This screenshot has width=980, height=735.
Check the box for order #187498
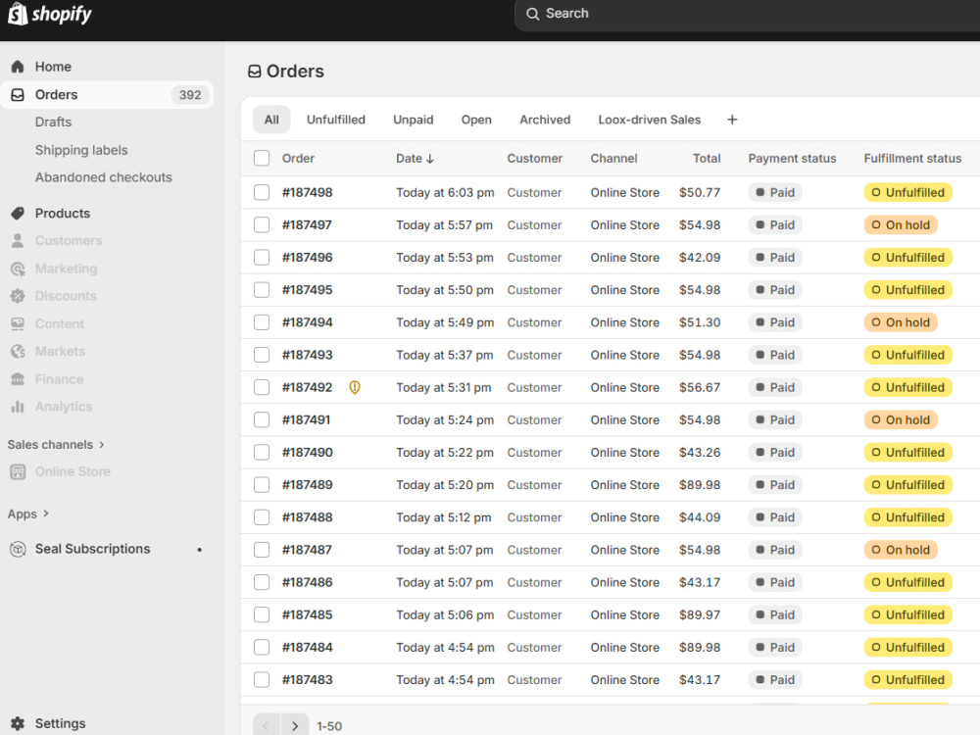click(x=262, y=192)
